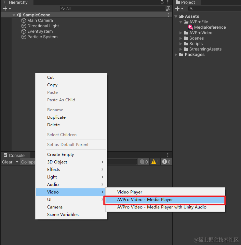Screen dimensions: 241x245
Task: Choose AVPro Video - Media Player
Action: (165, 200)
